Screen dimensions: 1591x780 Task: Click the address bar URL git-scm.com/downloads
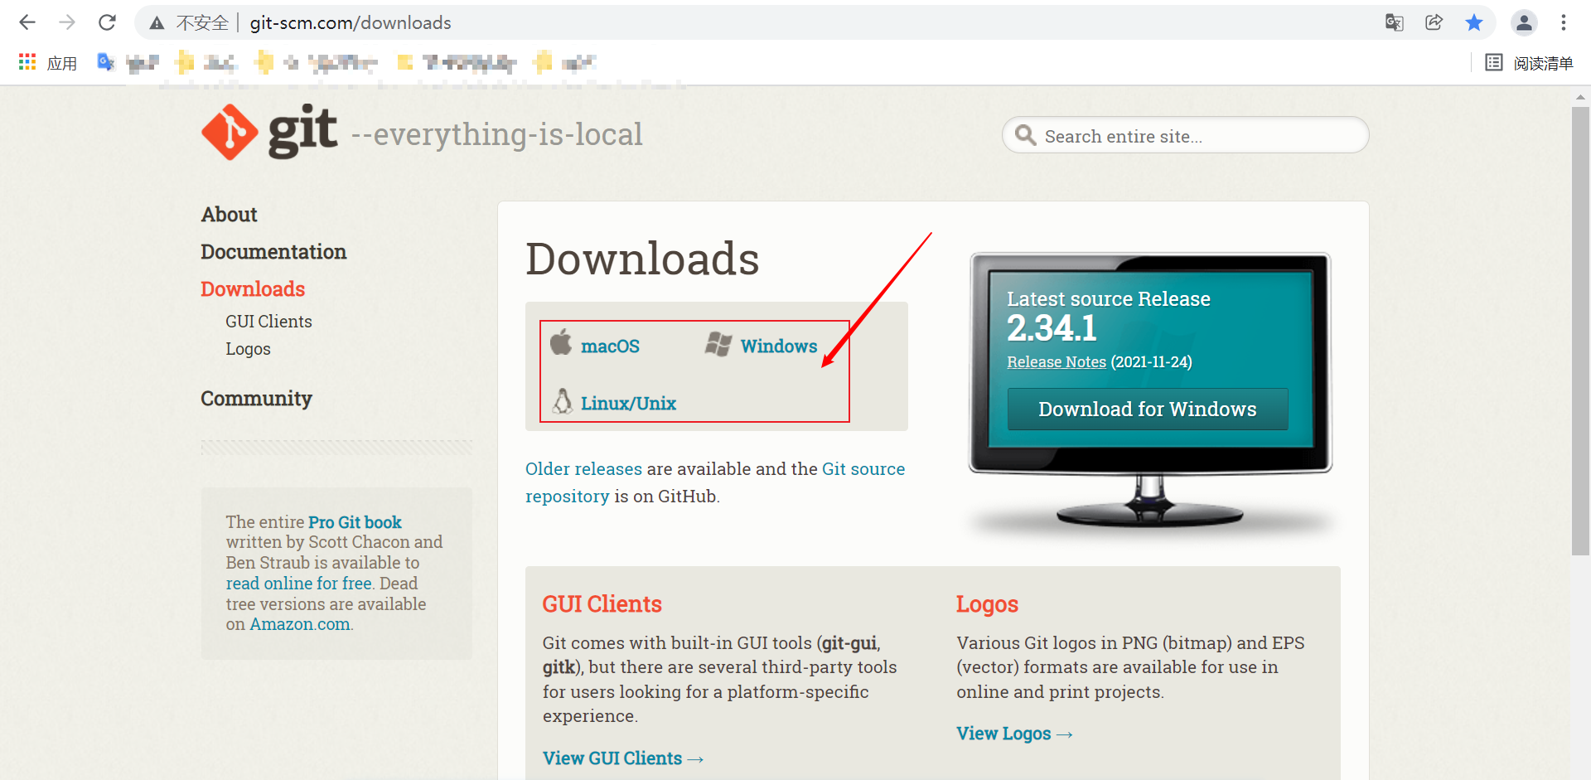[351, 22]
